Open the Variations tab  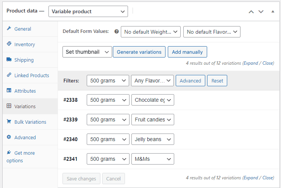click(x=25, y=106)
